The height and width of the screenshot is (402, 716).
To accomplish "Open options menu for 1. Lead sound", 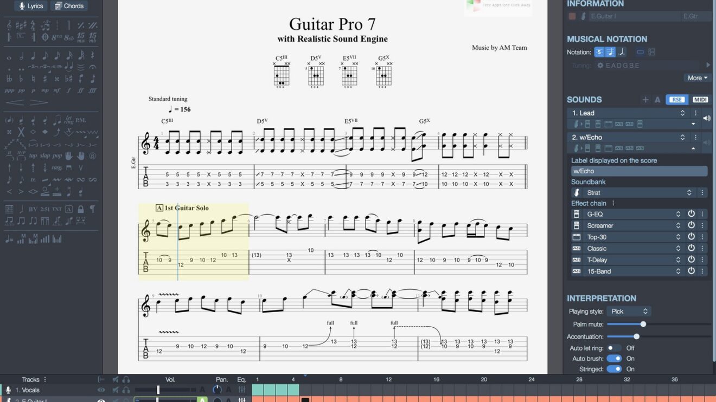I will pyautogui.click(x=696, y=113).
